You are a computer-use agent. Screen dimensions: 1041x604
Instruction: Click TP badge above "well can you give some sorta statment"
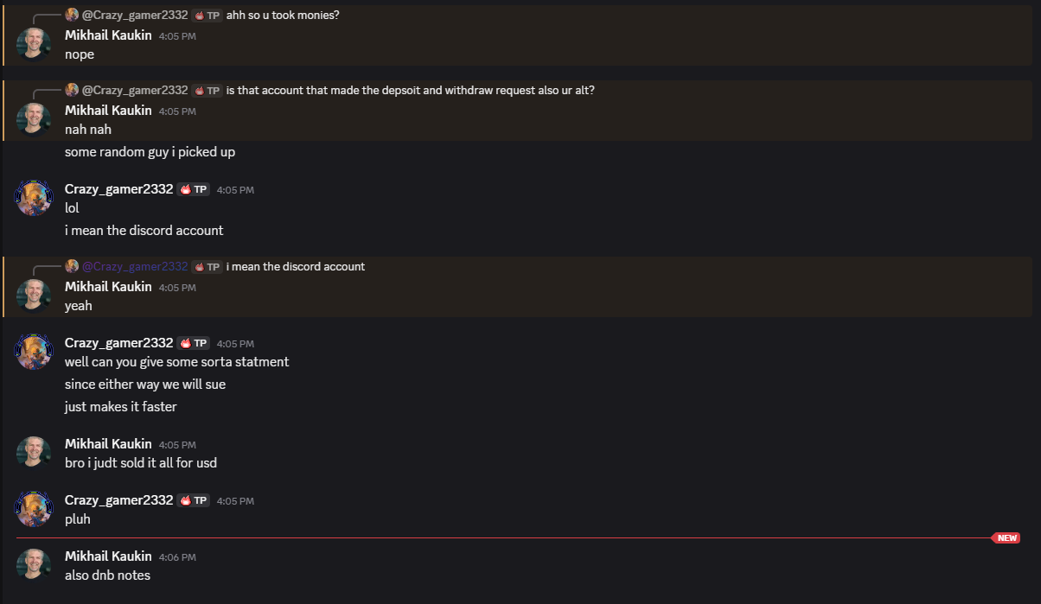click(x=192, y=342)
